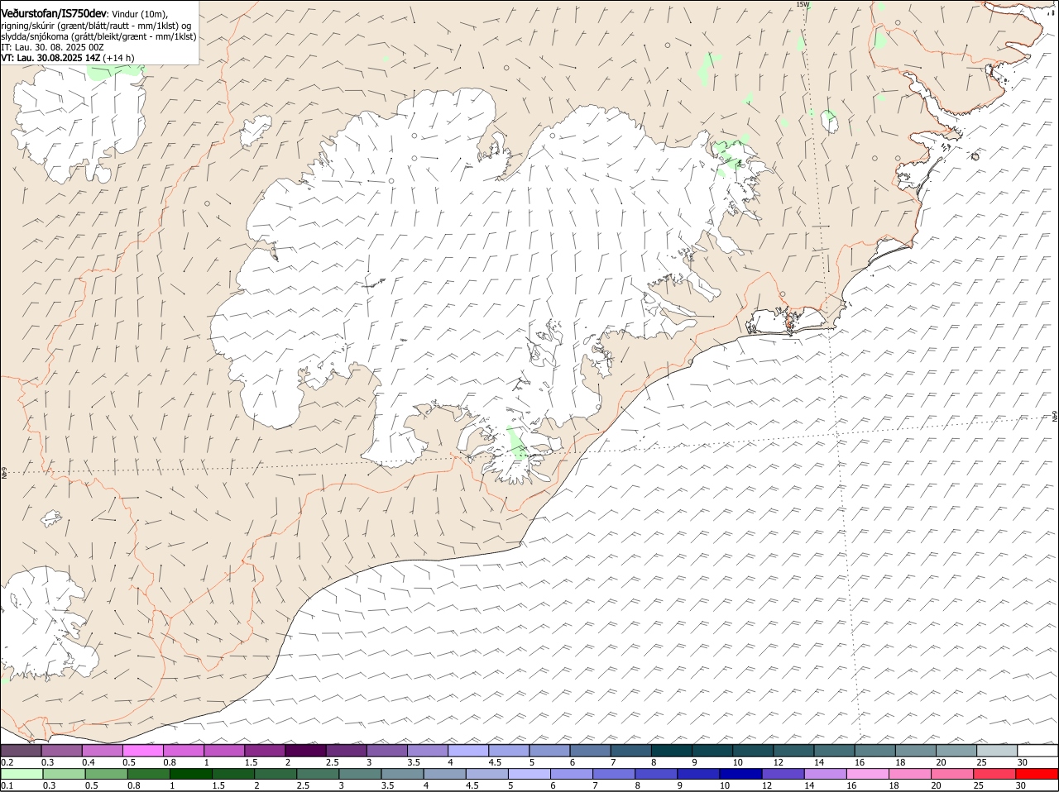Click the '4.5' label under the upper scale
Image resolution: width=1059 pixels, height=792 pixels.
[495, 761]
